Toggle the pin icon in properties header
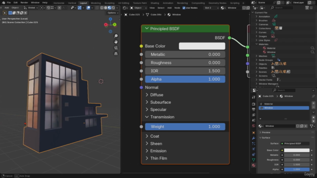This screenshot has height=178, width=317. [313, 96]
